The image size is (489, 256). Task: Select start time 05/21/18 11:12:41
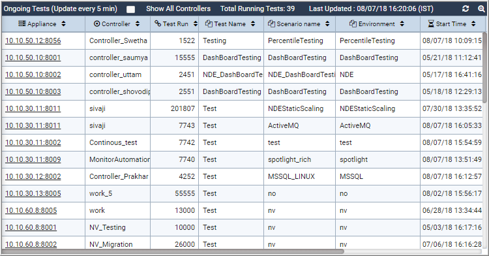452,57
